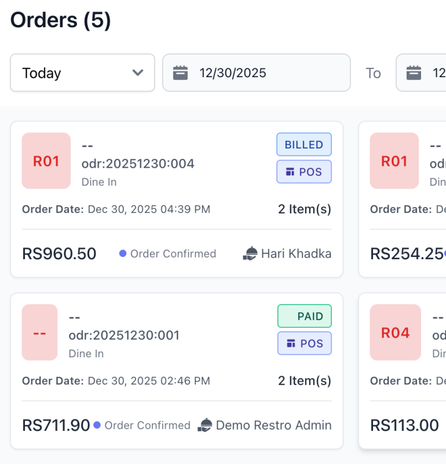Click the calendar icon on the start date field

click(x=181, y=72)
